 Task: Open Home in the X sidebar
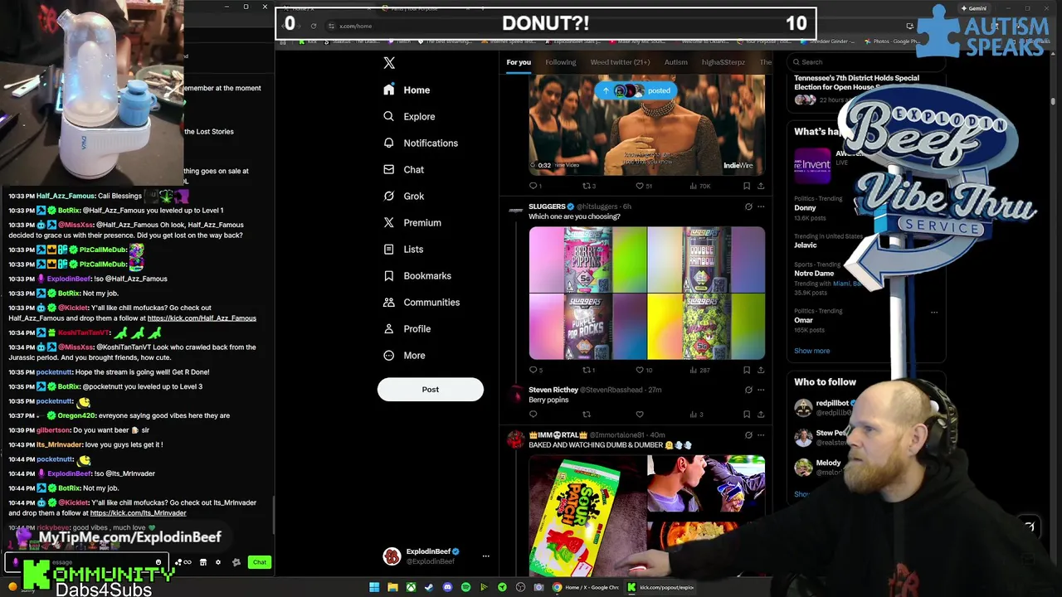tap(407, 90)
